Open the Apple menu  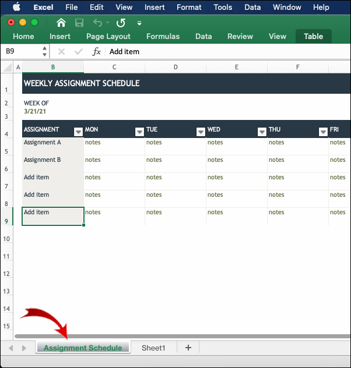16,7
